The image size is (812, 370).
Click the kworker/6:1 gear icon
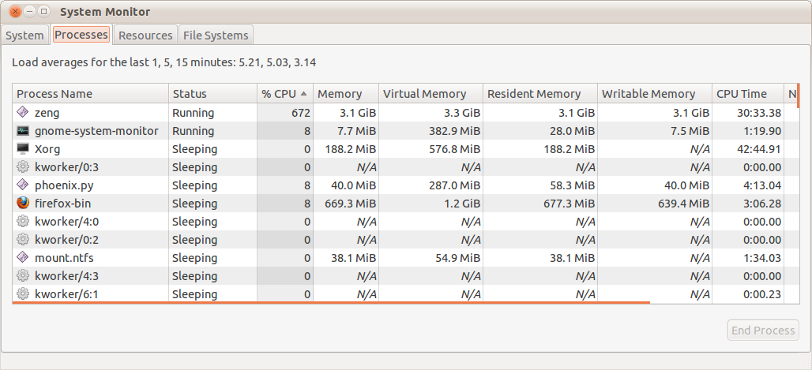coord(23,294)
